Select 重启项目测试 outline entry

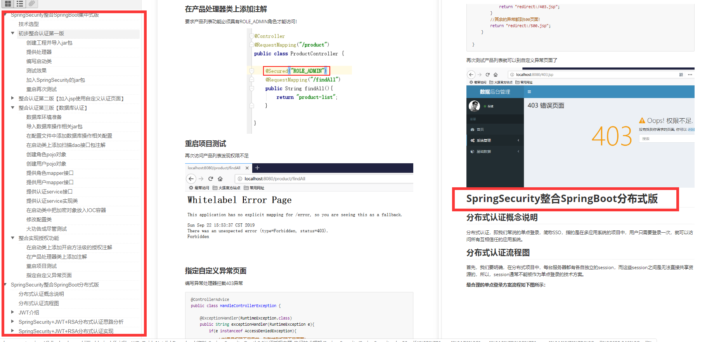(x=42, y=266)
